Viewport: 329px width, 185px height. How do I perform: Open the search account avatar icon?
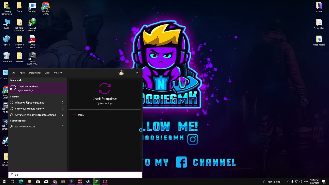pyautogui.click(x=121, y=73)
